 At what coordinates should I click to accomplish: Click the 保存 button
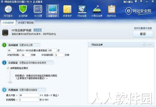[143, 34]
